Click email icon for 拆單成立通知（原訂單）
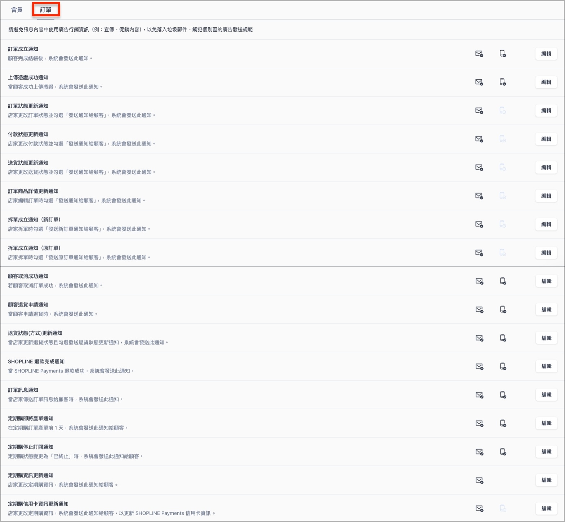Image resolution: width=565 pixels, height=522 pixels. 479,253
